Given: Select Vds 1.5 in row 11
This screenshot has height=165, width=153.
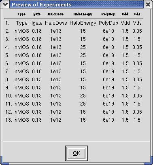Looking at the screenshot, I should (x=137, y=104).
